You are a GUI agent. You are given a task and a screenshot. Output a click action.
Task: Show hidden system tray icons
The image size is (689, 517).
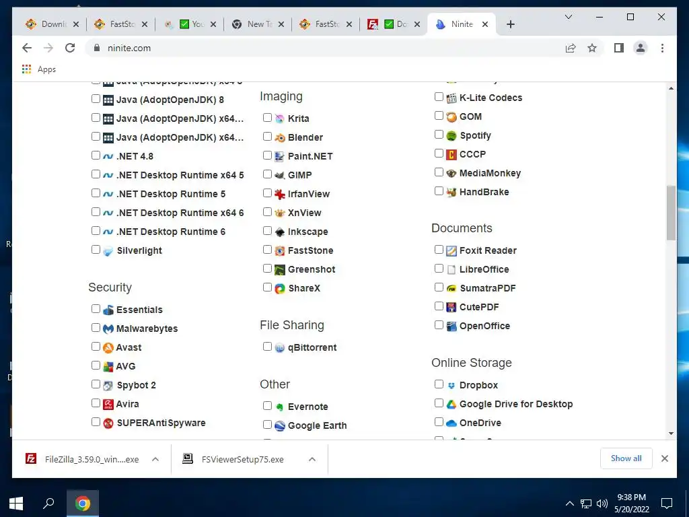pyautogui.click(x=569, y=504)
